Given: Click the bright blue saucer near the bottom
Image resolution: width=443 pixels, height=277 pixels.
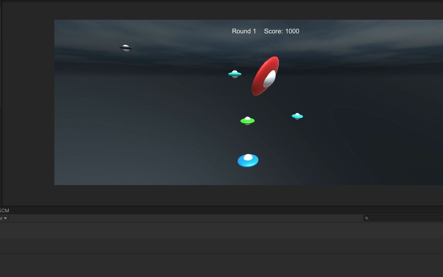Looking at the screenshot, I should (248, 160).
